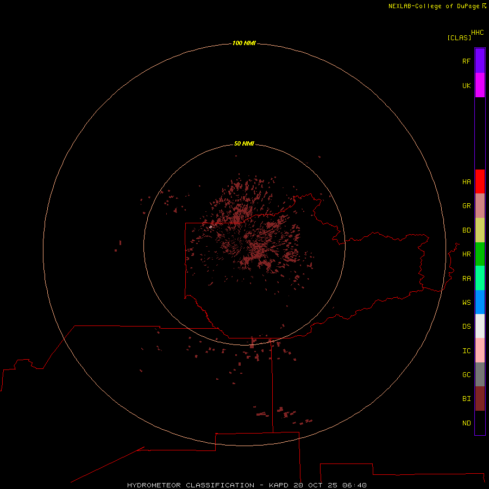Image resolution: width=489 pixels, height=489 pixels.
Task: Click the BD legend label
Action: coord(466,230)
